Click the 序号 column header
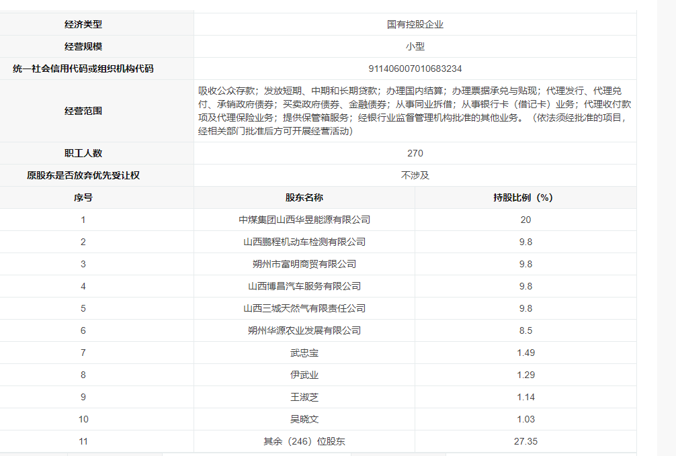The height and width of the screenshot is (456, 676). click(x=83, y=198)
